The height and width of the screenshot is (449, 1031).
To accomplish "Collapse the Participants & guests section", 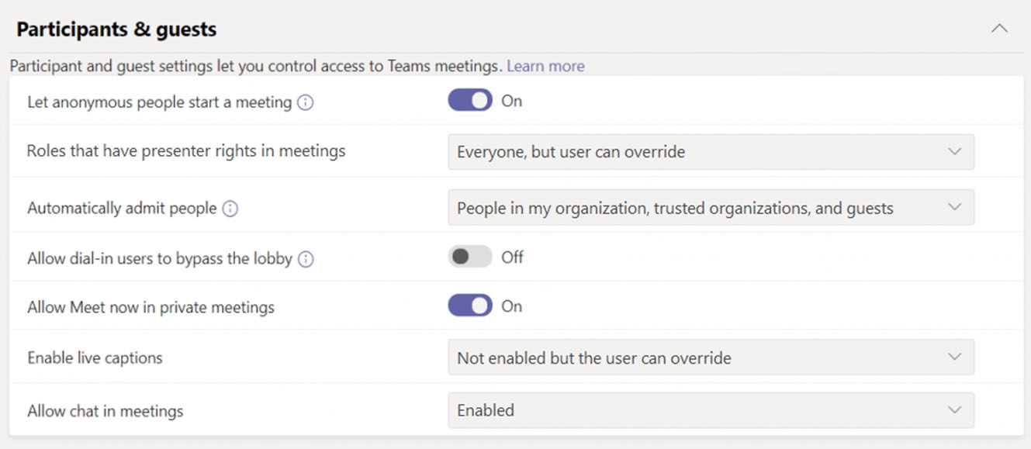I will pos(1000,29).
